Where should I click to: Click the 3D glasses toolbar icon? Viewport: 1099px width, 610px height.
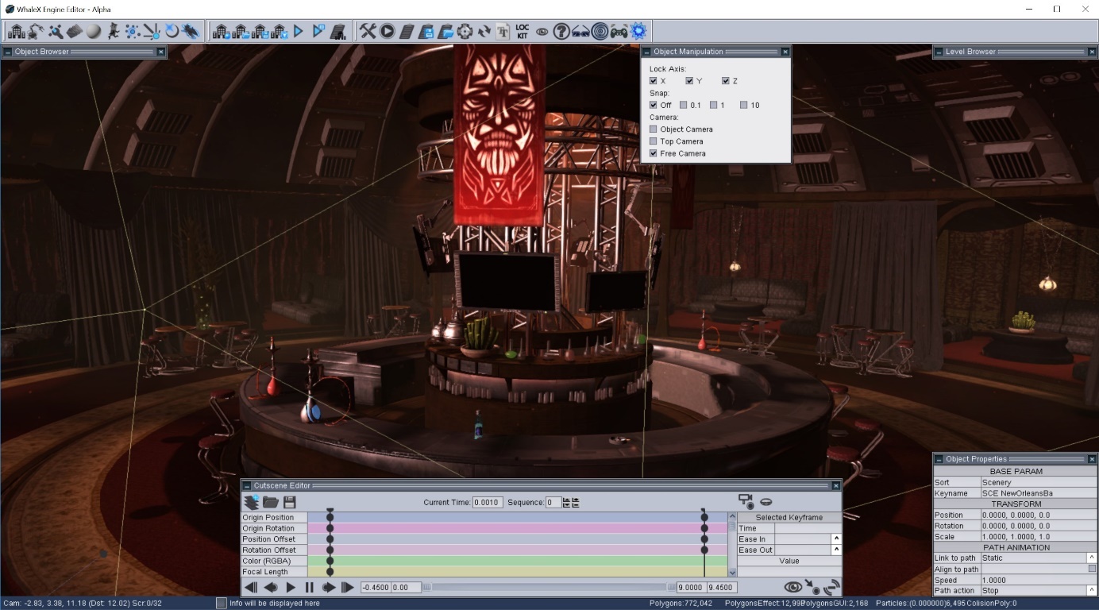580,31
